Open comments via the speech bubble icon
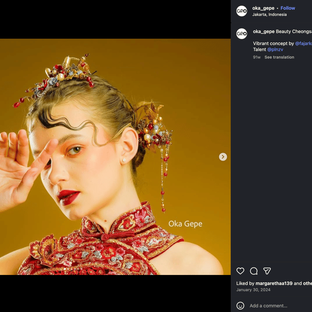This screenshot has height=312, width=312. pos(254,271)
